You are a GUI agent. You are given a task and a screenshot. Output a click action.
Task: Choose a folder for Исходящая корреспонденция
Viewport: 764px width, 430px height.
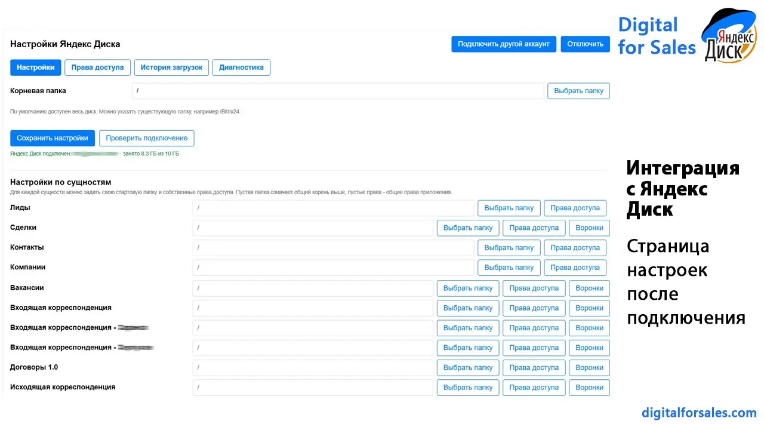click(468, 388)
